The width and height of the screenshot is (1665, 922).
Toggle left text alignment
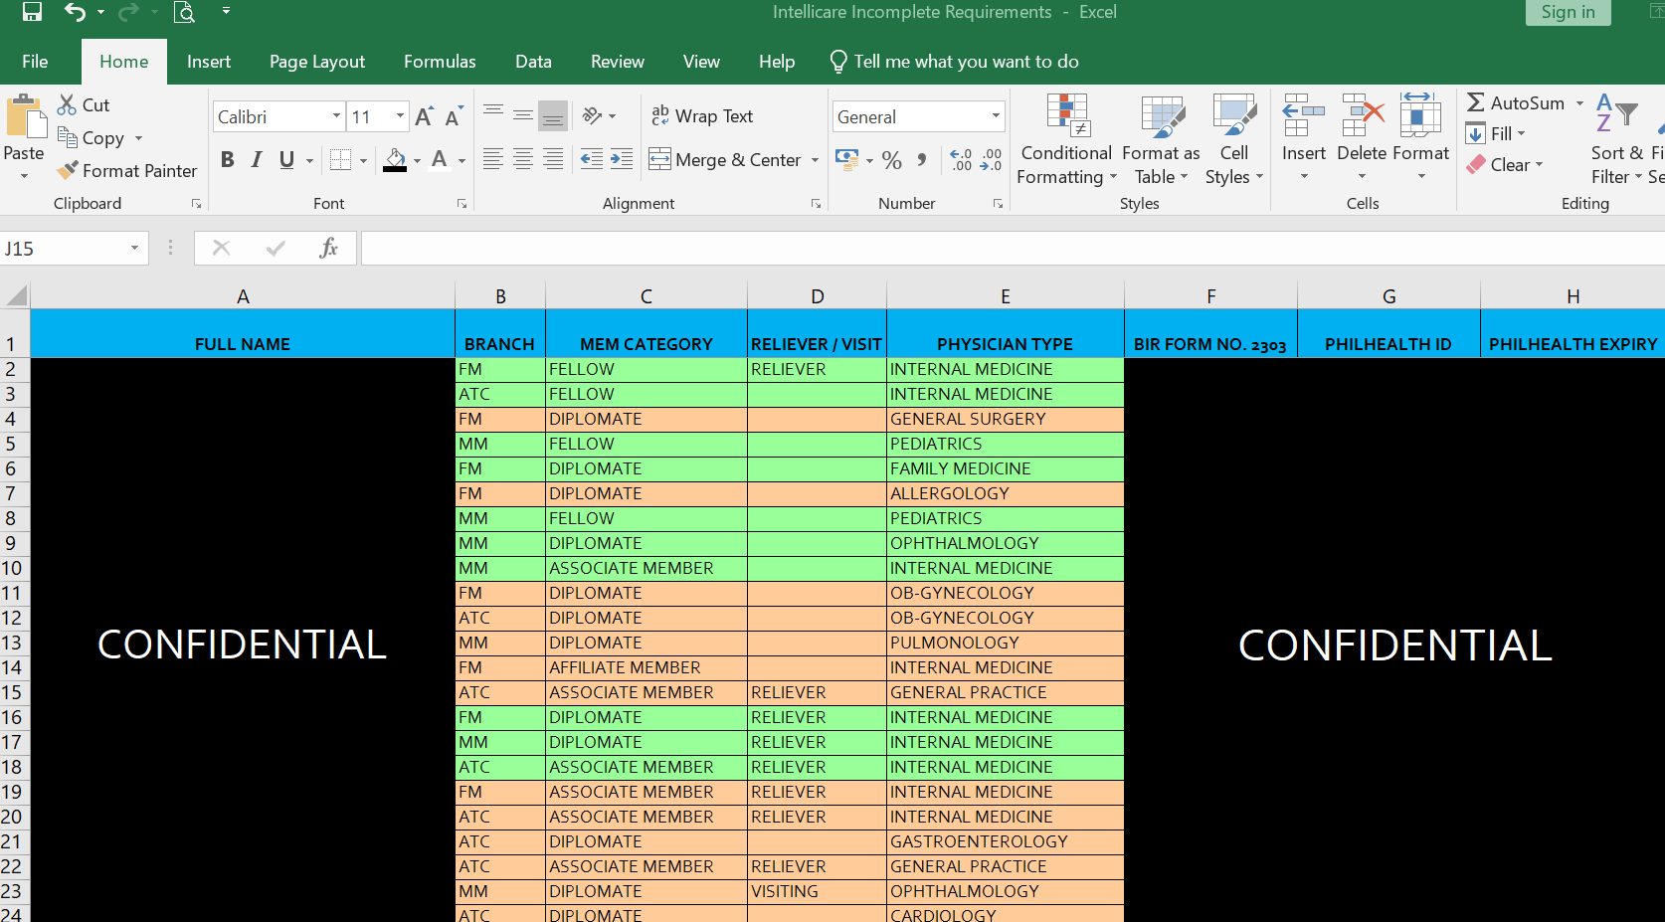click(x=492, y=159)
